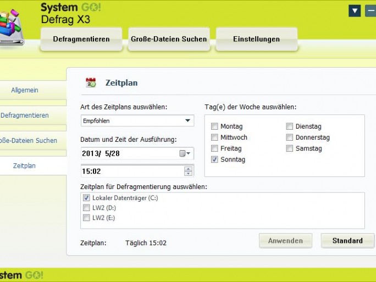
Task: Click the Zeitplan calendar icon
Action: pyautogui.click(x=91, y=82)
